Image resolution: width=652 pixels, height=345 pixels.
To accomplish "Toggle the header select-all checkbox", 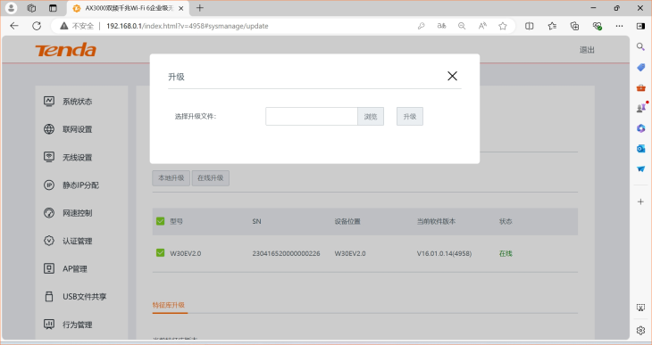I will click(x=160, y=221).
